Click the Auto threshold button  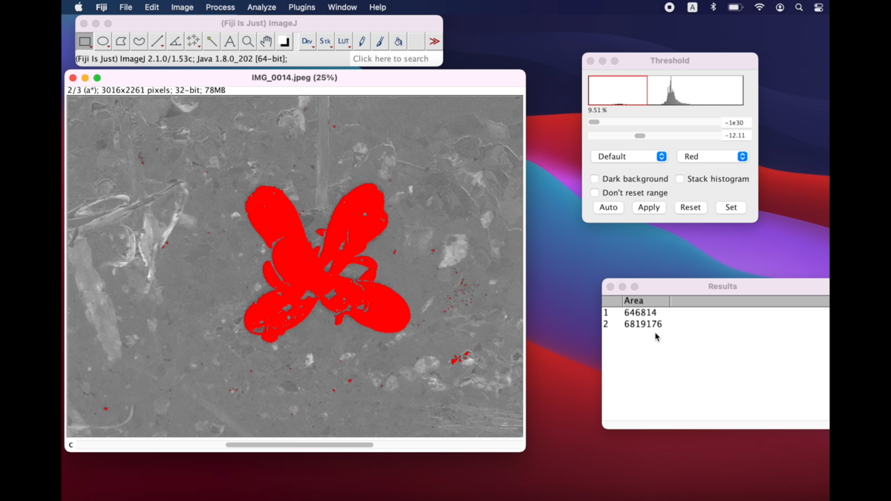tap(608, 208)
